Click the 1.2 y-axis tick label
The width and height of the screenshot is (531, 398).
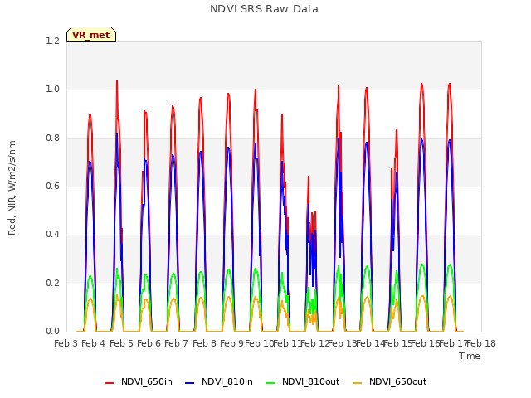point(52,41)
